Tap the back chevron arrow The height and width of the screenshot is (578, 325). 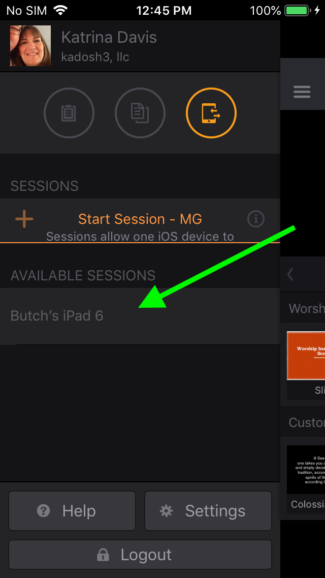(x=290, y=274)
